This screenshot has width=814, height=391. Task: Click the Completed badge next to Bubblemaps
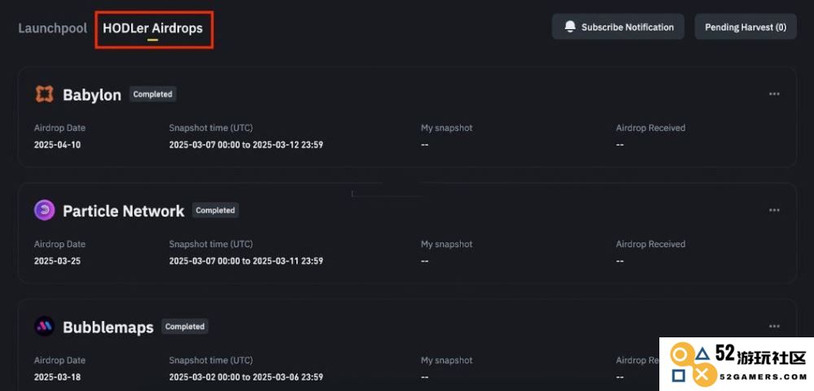185,327
